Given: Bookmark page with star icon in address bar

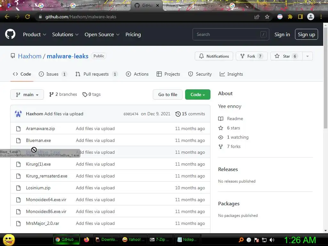Looking at the screenshot, I should click(x=267, y=17).
